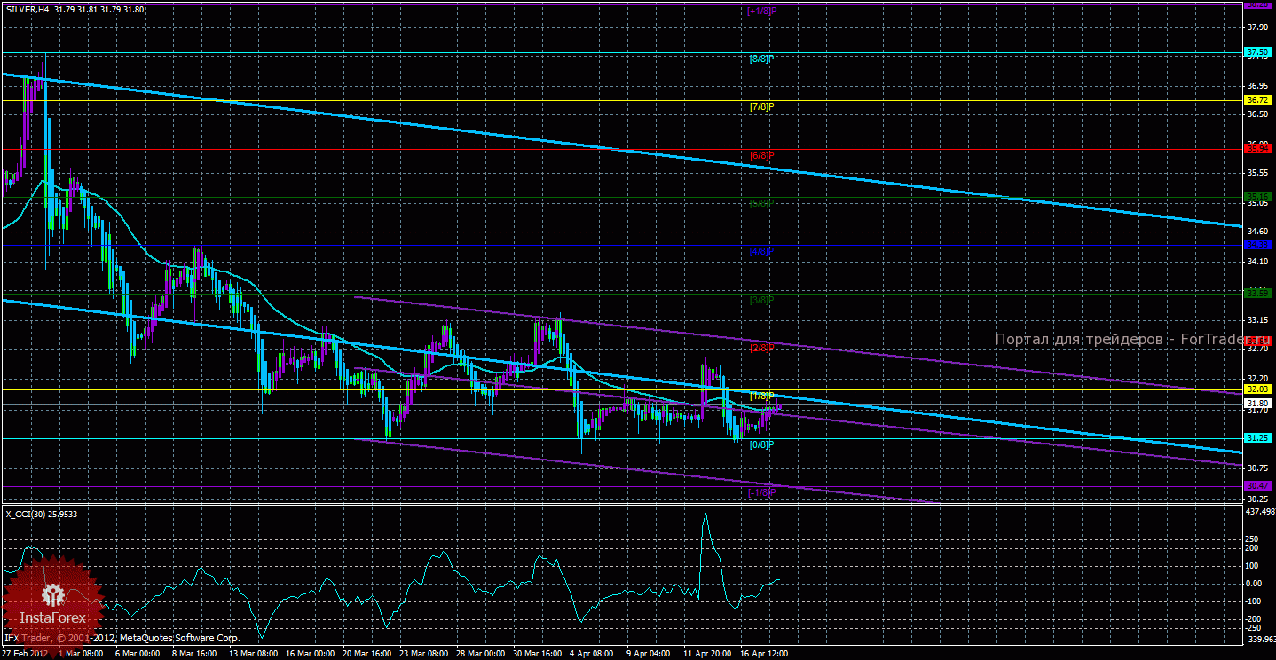Click the yellow 32.03 price tag

pyautogui.click(x=1258, y=389)
